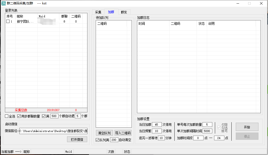Select 新宁团队... nickname cell

25,22
